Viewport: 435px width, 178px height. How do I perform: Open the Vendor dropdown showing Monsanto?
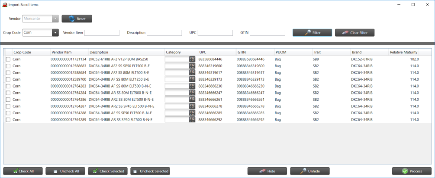(55, 19)
